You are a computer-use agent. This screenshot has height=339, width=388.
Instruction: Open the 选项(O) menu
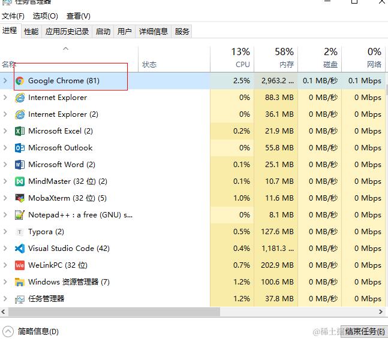point(46,16)
